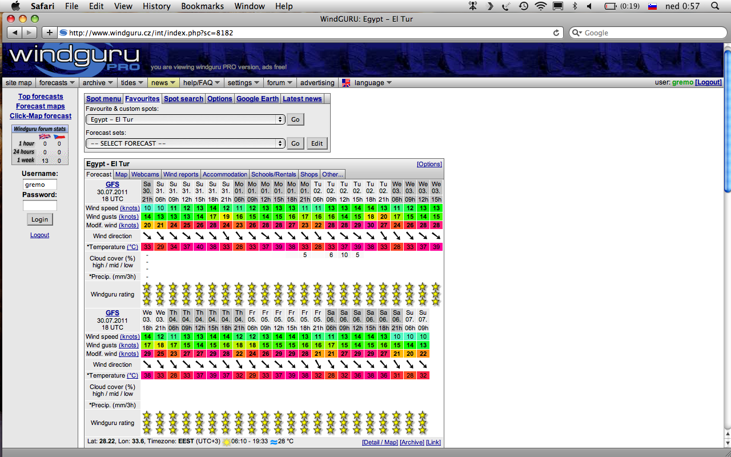Open the Click-Map forecast link
This screenshot has width=731, height=457.
click(x=41, y=116)
